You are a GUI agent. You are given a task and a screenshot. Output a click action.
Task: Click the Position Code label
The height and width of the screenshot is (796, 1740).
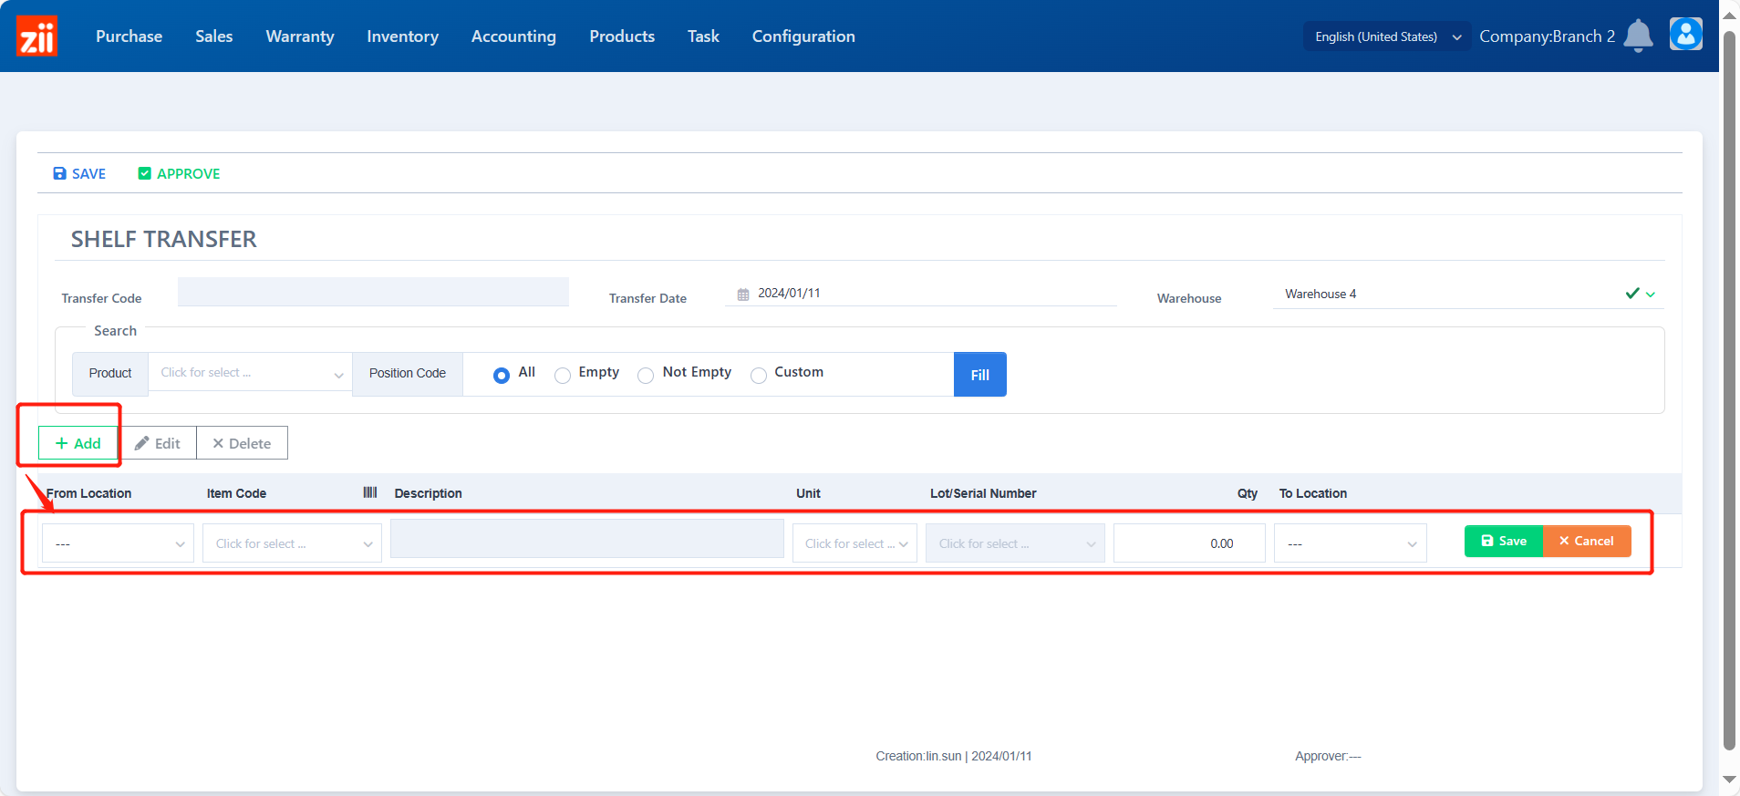[x=408, y=373]
